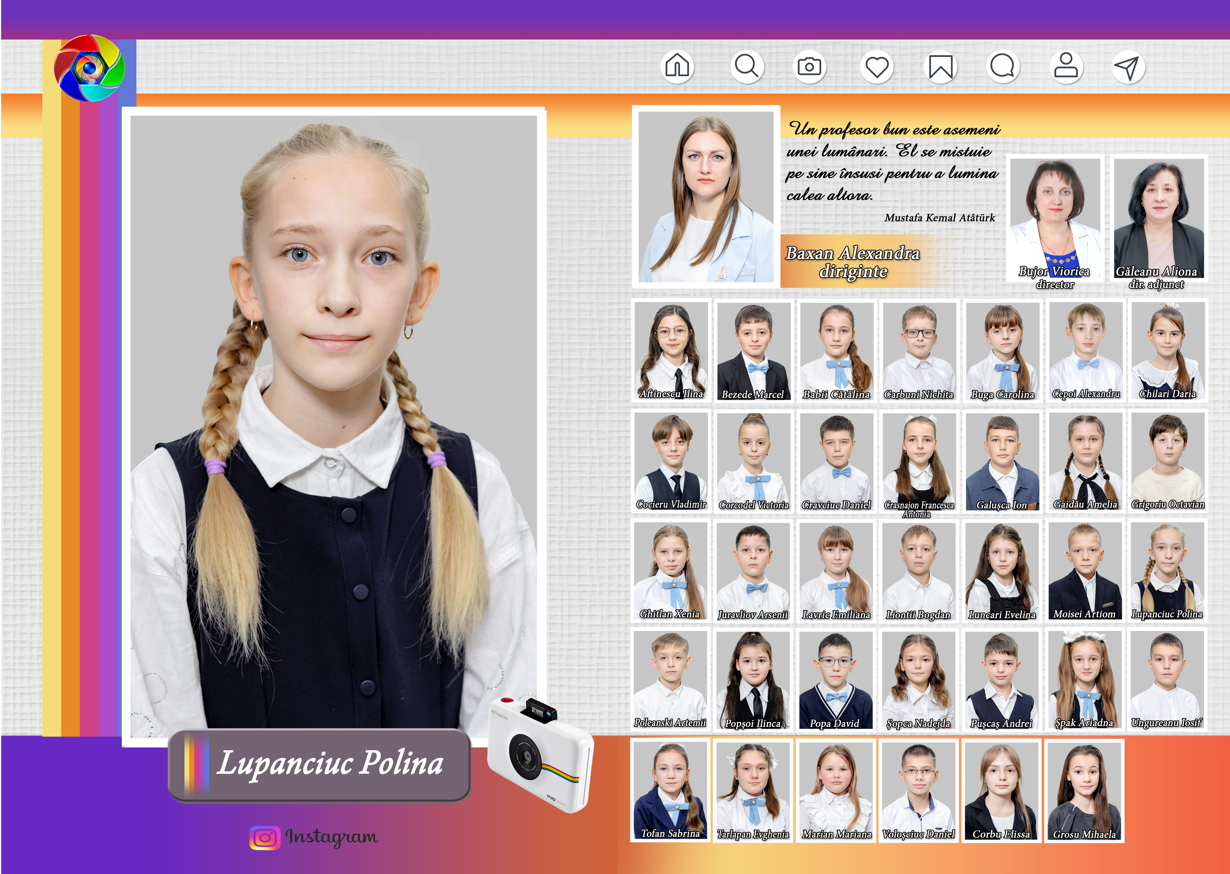Viewport: 1230px width, 874px height.
Task: Click the Baxan Alexandra diriginte label
Action: coord(853,262)
